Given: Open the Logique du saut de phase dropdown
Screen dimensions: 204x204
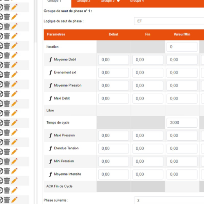Looking at the screenshot, I should [x=169, y=21].
